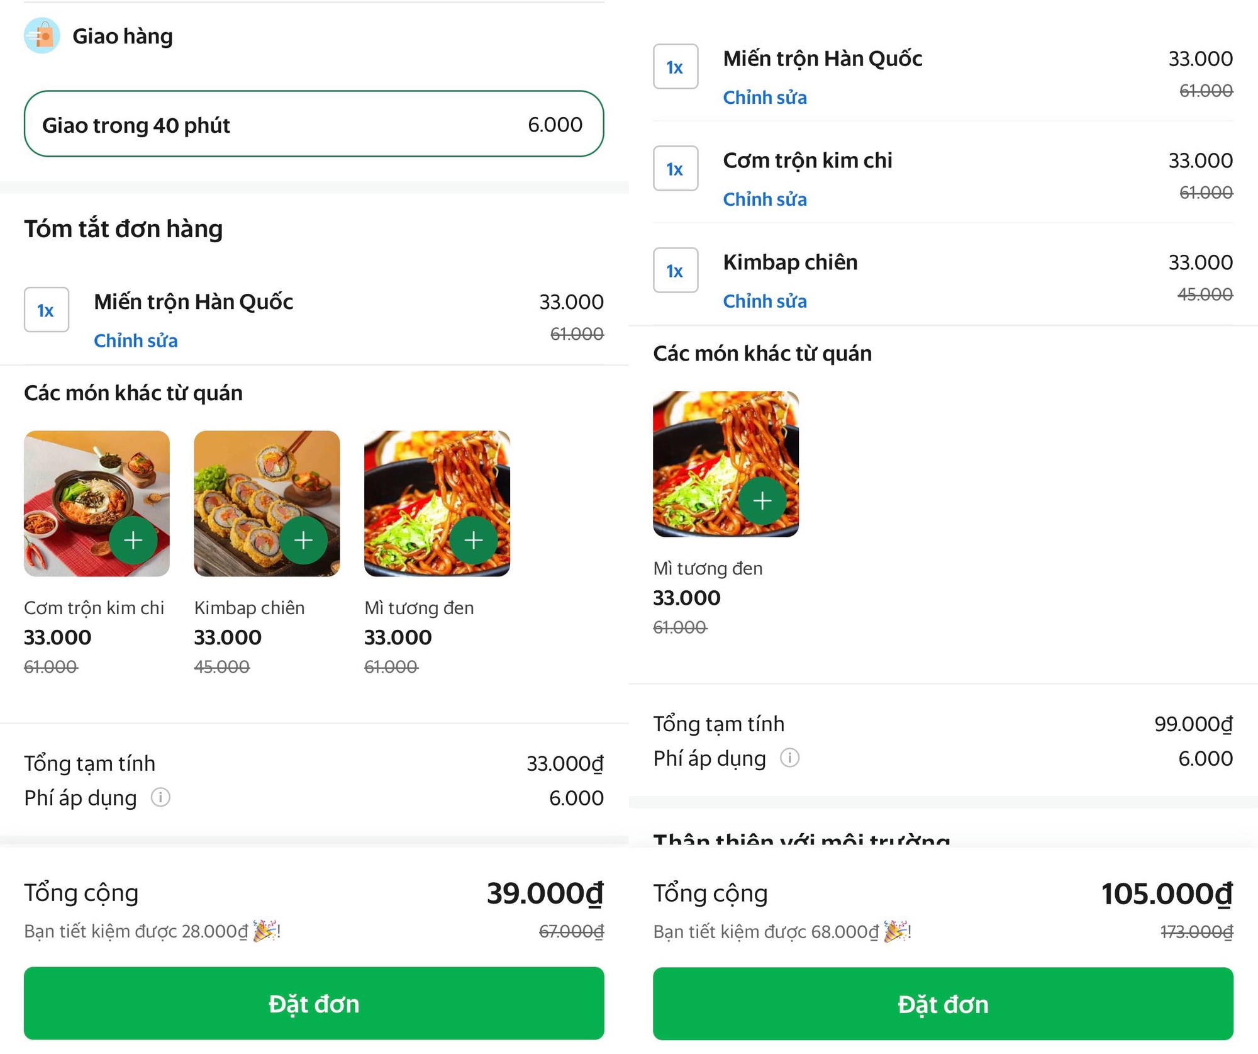
Task: Change quantity of Kimbap chiên
Action: click(676, 270)
